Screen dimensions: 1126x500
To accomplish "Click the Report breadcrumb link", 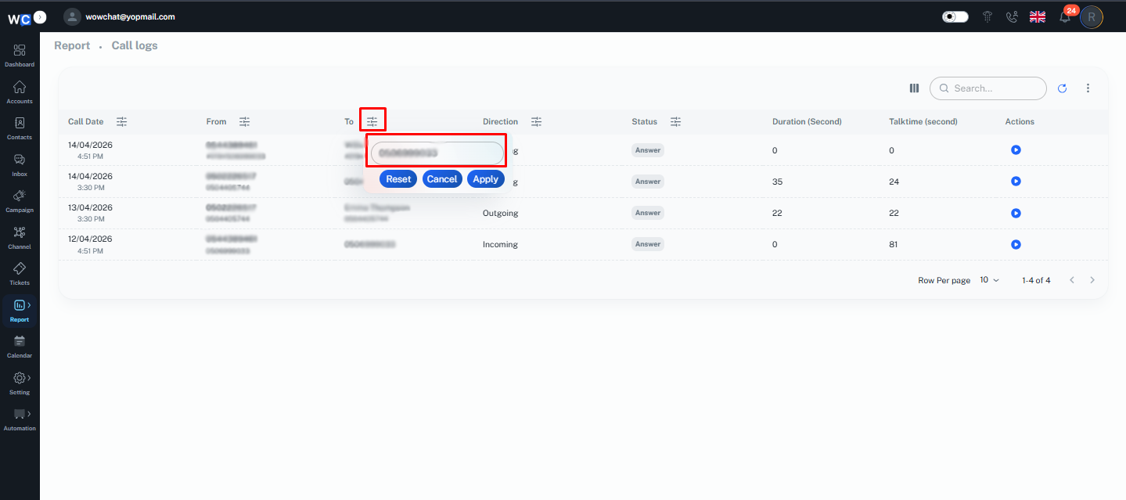I will click(72, 45).
